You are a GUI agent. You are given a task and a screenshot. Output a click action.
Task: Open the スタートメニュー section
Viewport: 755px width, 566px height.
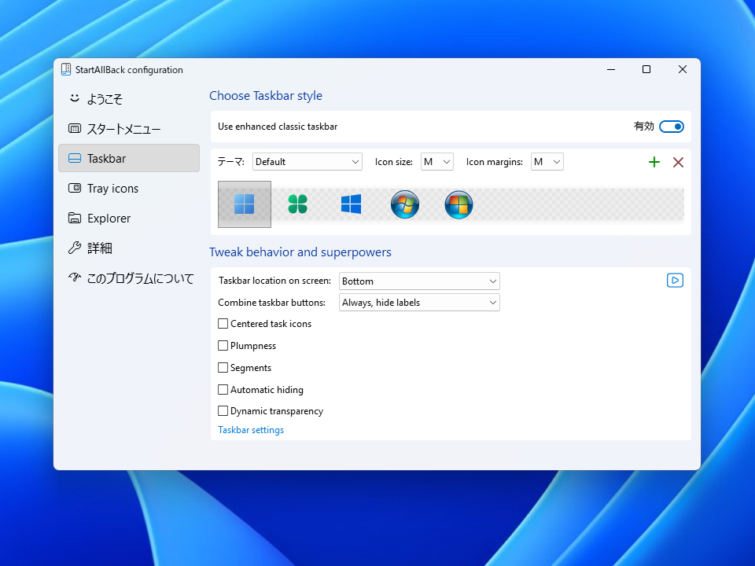pyautogui.click(x=129, y=128)
